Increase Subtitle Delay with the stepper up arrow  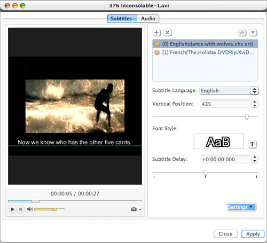[x=255, y=157]
